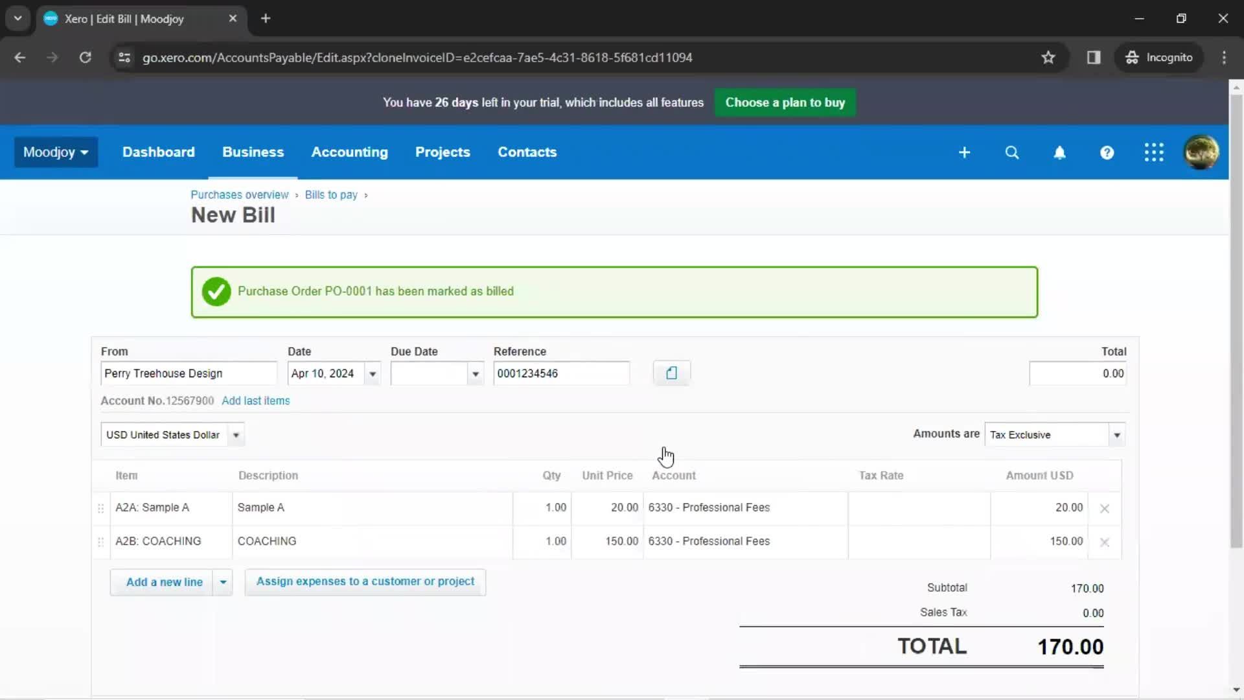1244x700 pixels.
Task: View site information icon in address bar
Action: pos(124,58)
